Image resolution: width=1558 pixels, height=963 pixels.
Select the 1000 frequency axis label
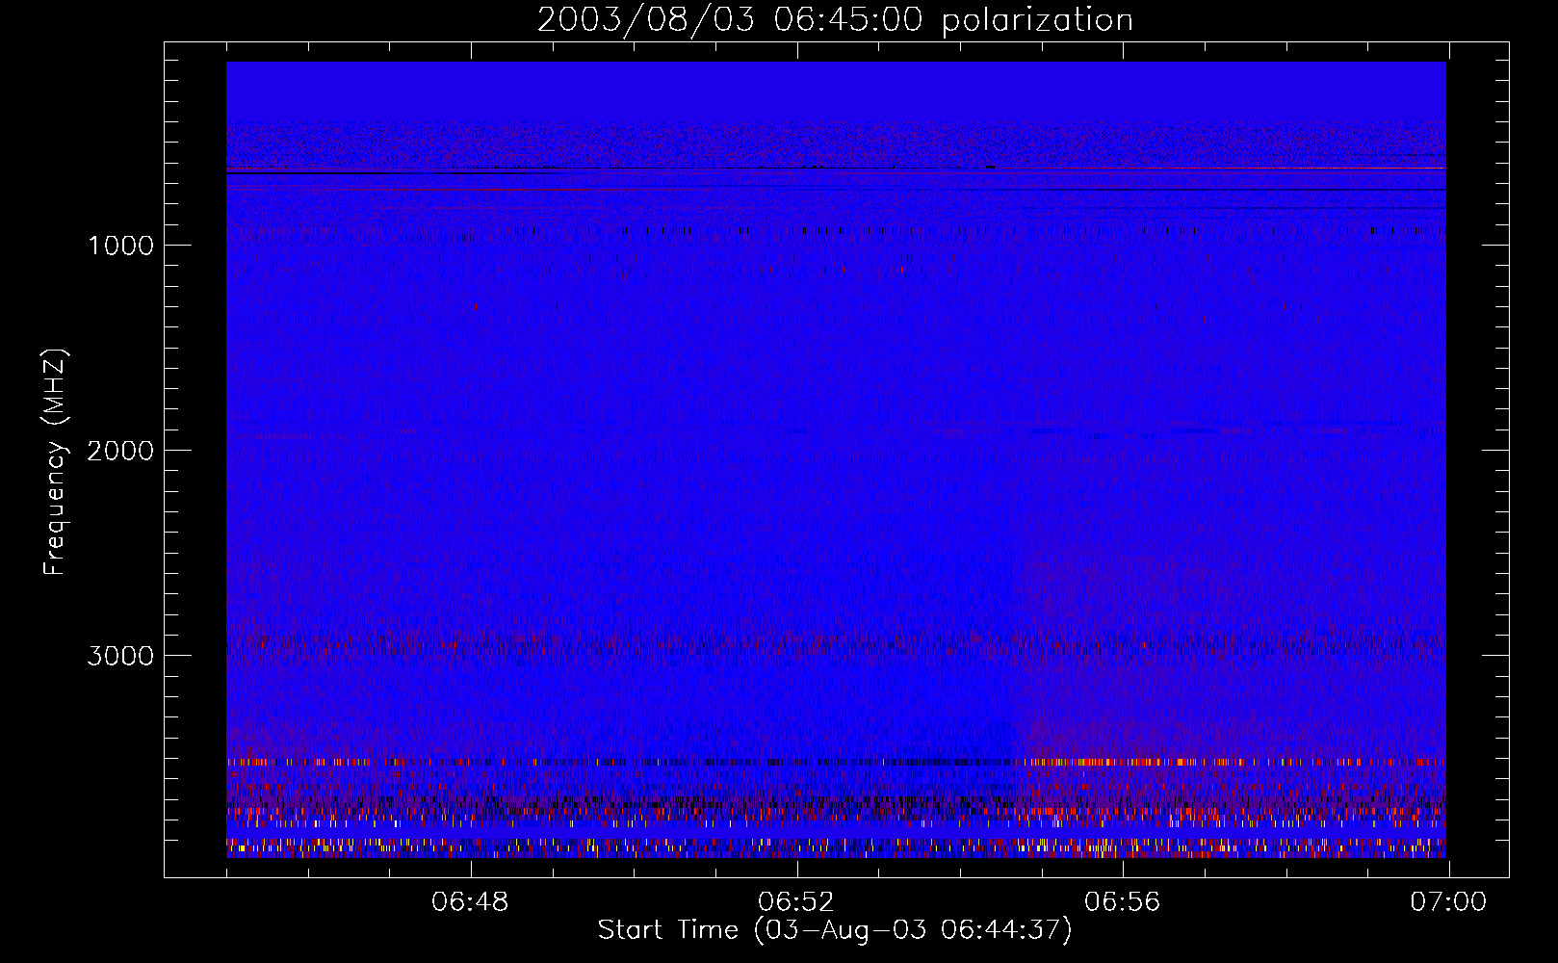click(x=120, y=246)
